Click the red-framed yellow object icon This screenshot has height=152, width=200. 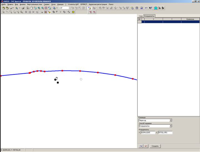coord(46,12)
